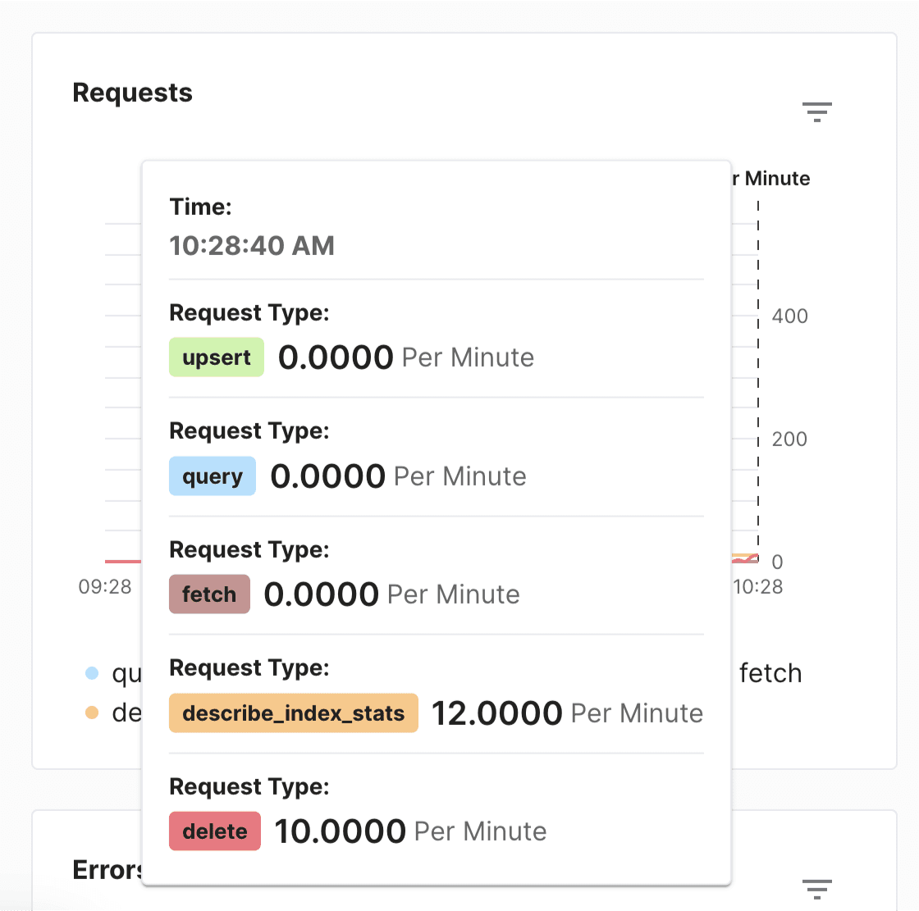The height and width of the screenshot is (911, 919).
Task: Click the 10:28:40 AM timestamp
Action: 252,245
